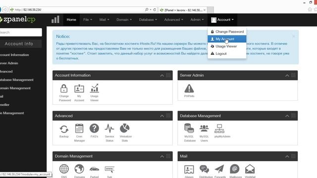Open the Parked domains car icon
Screen dimensions: 317x178
(x=94, y=169)
